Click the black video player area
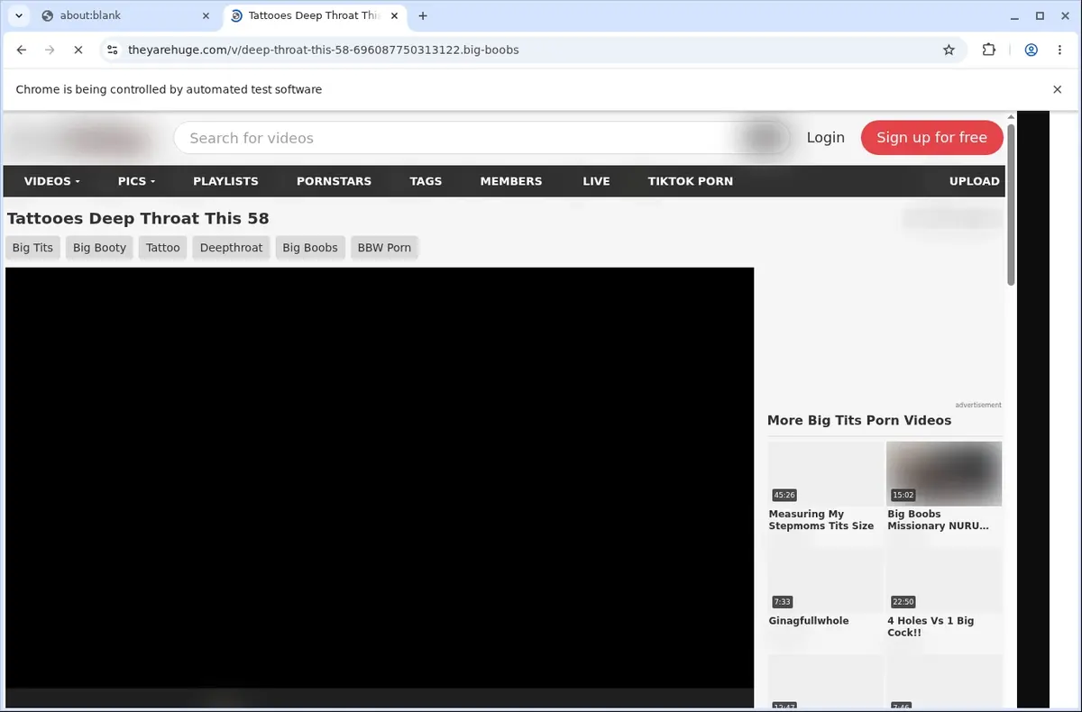 (x=380, y=478)
